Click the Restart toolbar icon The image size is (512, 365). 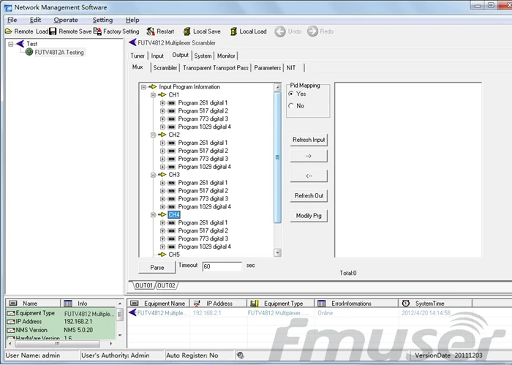coord(150,31)
